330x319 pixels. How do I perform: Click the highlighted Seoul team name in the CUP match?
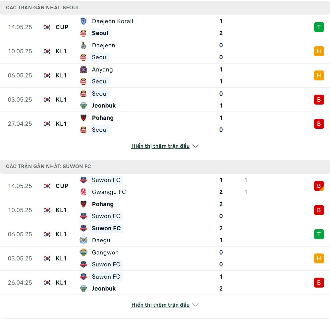(100, 33)
